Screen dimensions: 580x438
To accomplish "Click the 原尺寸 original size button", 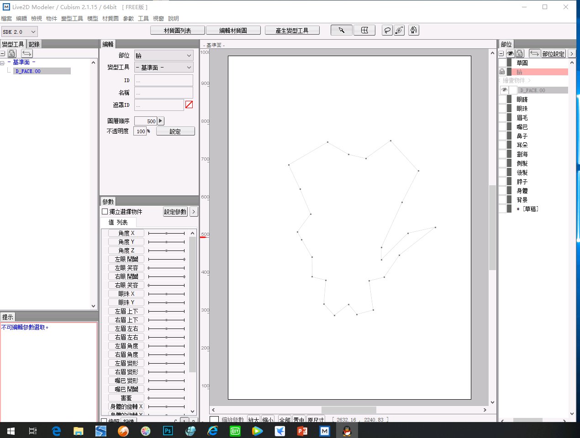I will (x=316, y=420).
